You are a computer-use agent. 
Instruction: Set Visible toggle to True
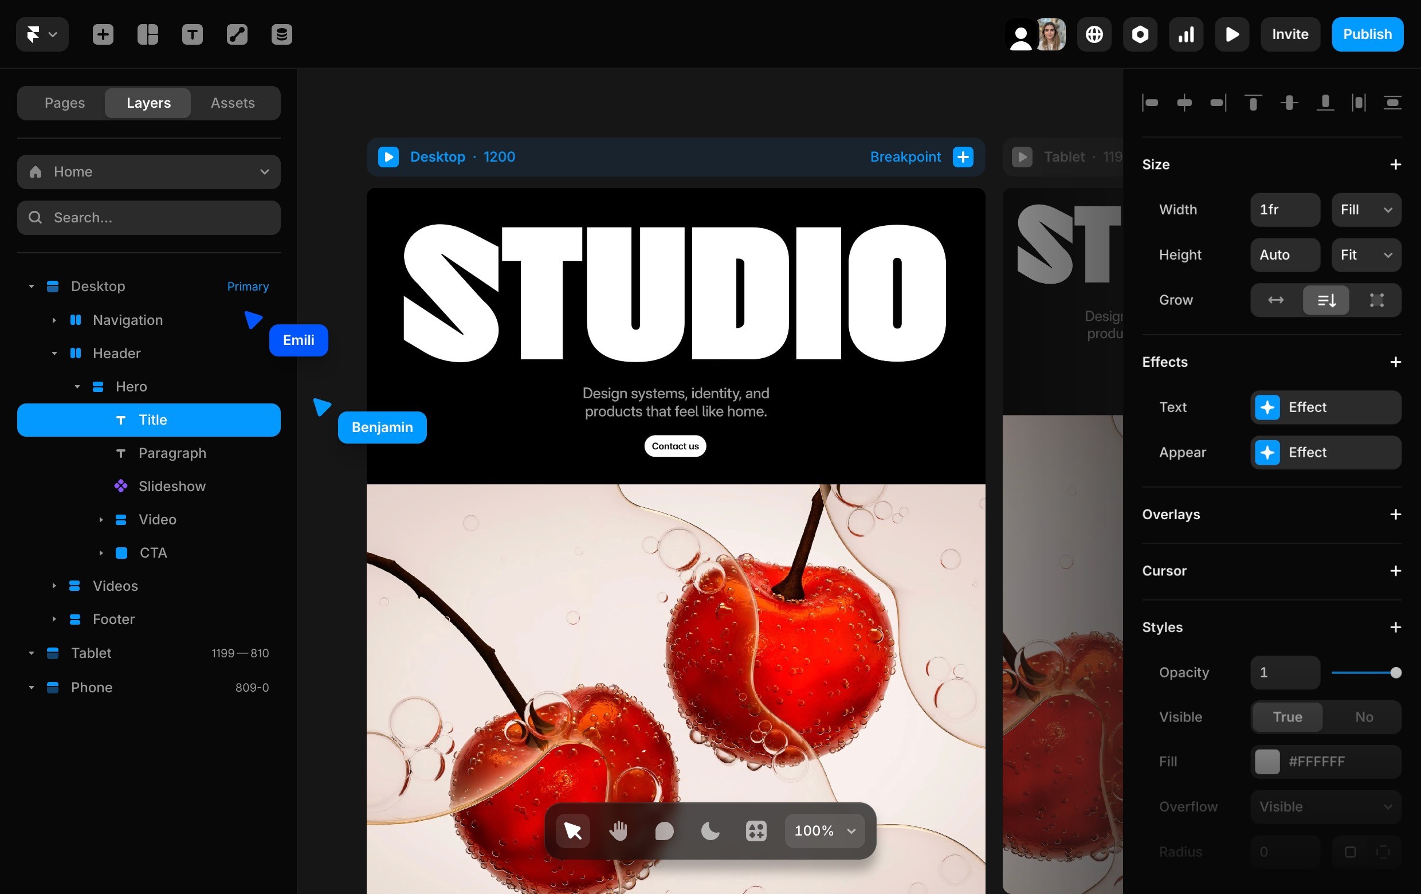tap(1287, 716)
